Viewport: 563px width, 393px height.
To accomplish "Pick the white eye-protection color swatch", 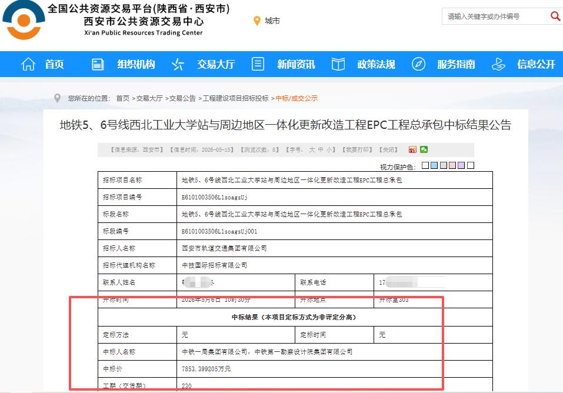I will (x=471, y=165).
